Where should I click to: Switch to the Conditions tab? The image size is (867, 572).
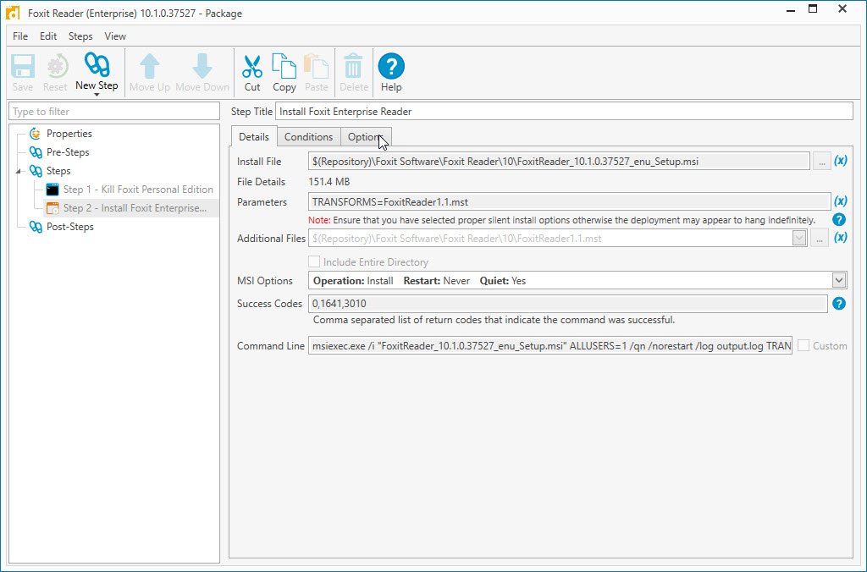pyautogui.click(x=308, y=136)
